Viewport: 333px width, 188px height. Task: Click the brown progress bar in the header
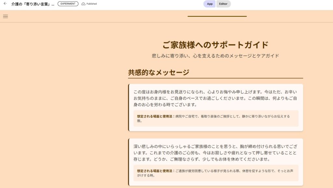tap(217, 16)
